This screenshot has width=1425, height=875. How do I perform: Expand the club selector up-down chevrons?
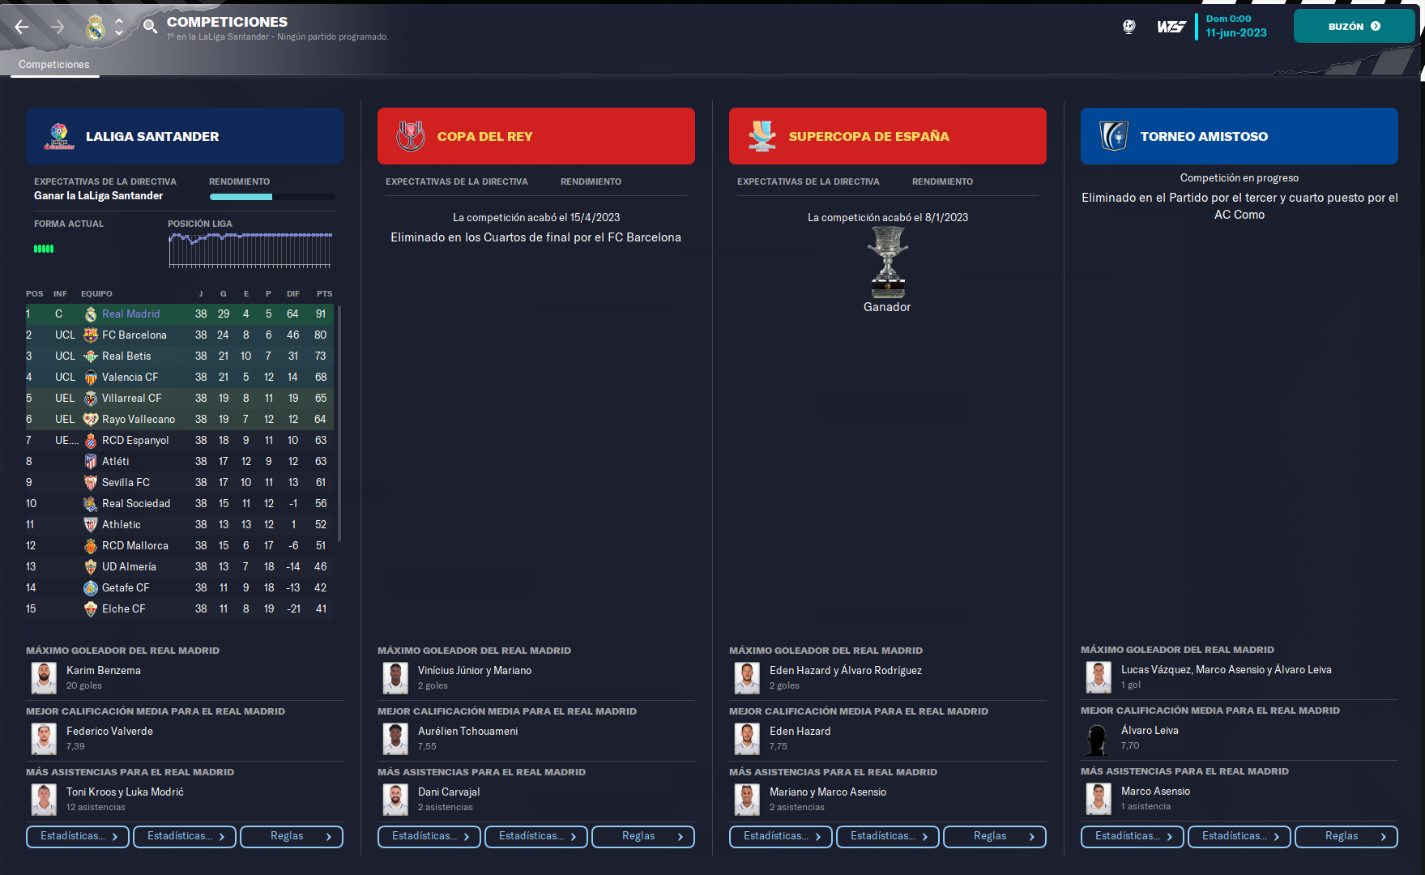[119, 28]
